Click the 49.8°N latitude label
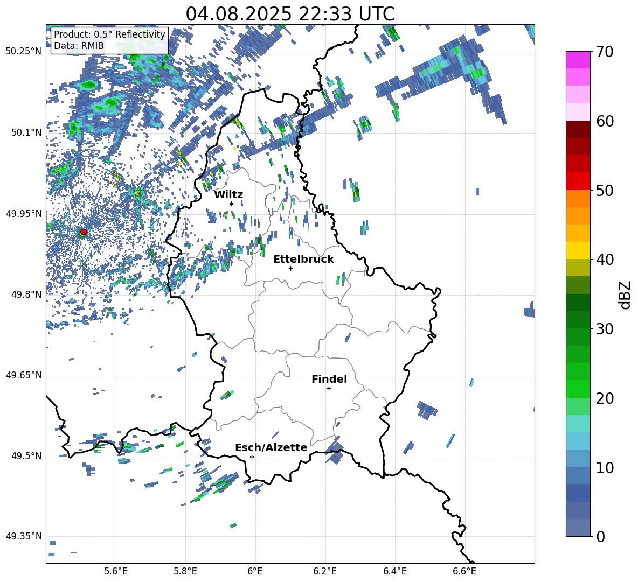This screenshot has height=582, width=638. (26, 294)
